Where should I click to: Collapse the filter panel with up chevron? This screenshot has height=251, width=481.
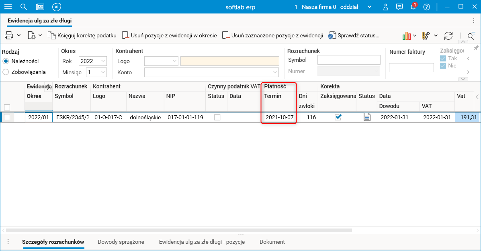coord(463,42)
